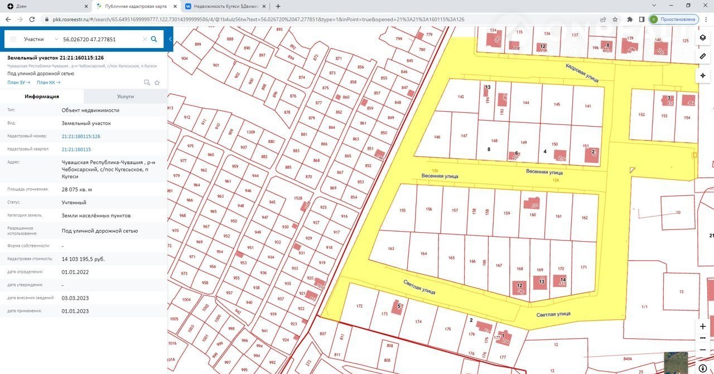Clear the coordinate search text
714x374 pixels.
pyautogui.click(x=145, y=40)
